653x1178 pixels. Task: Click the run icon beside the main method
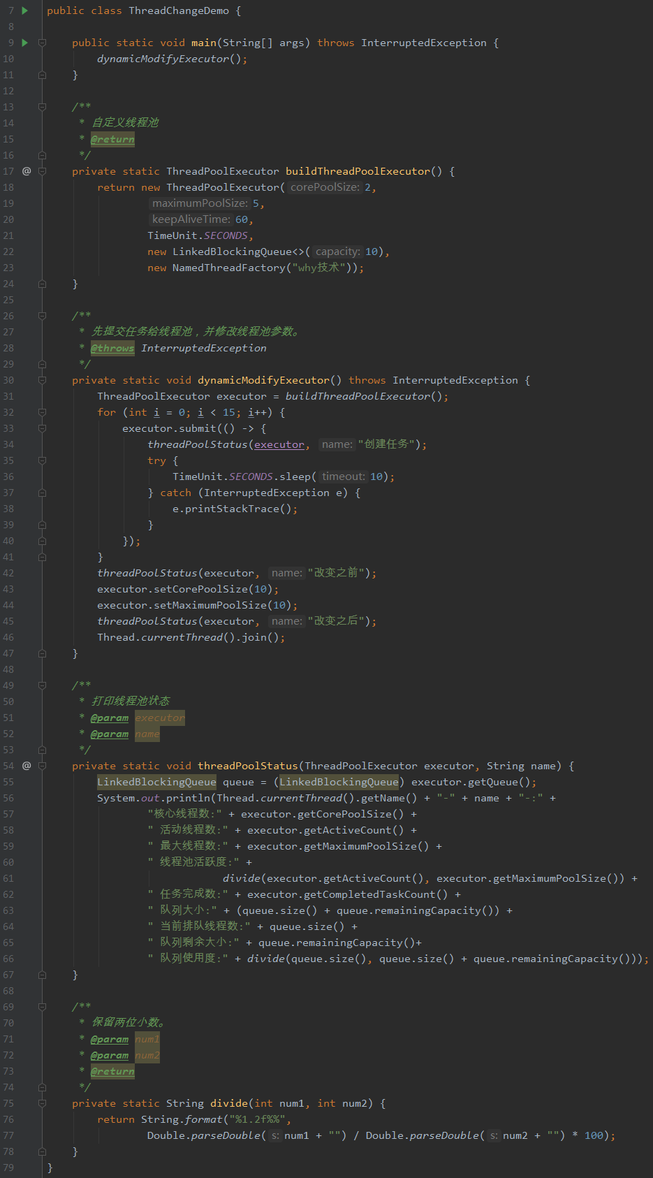[x=25, y=43]
